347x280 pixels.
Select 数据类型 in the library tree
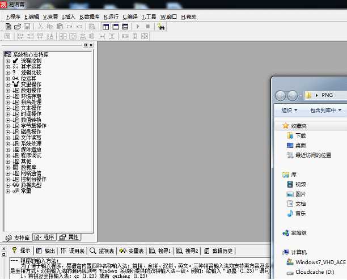(31, 185)
